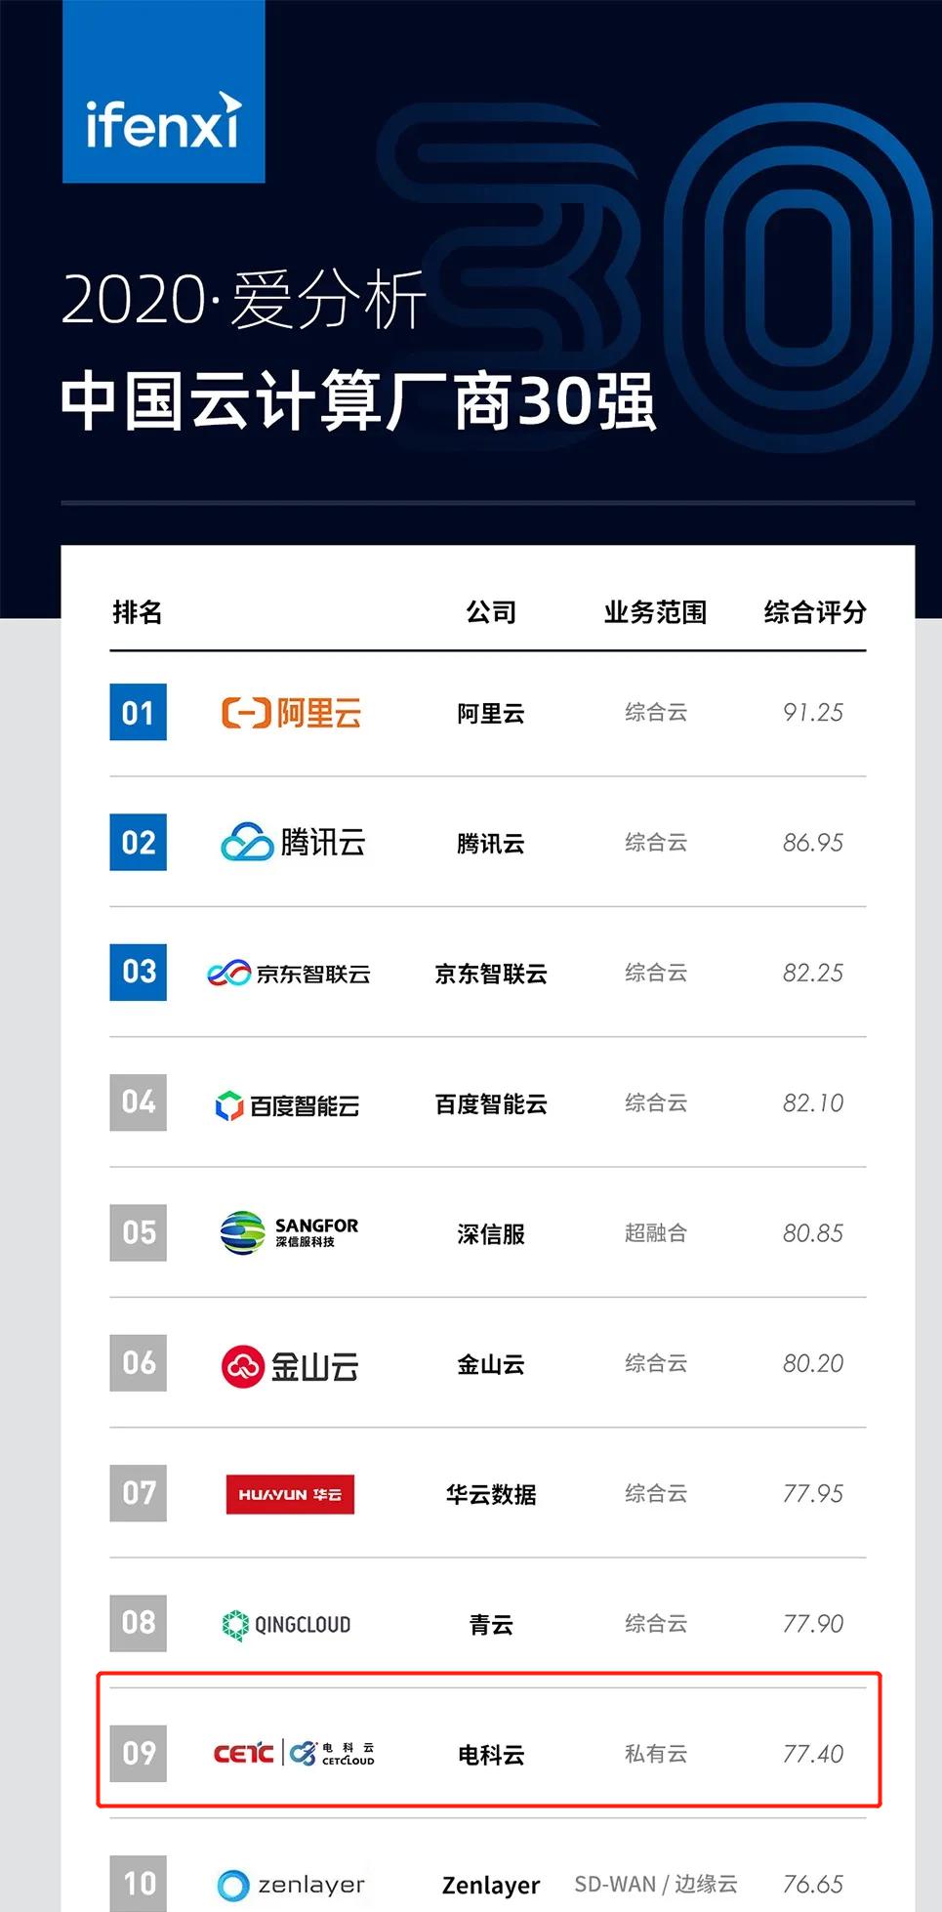Image resolution: width=942 pixels, height=1912 pixels.
Task: Click score 77.40
Action: [813, 1754]
